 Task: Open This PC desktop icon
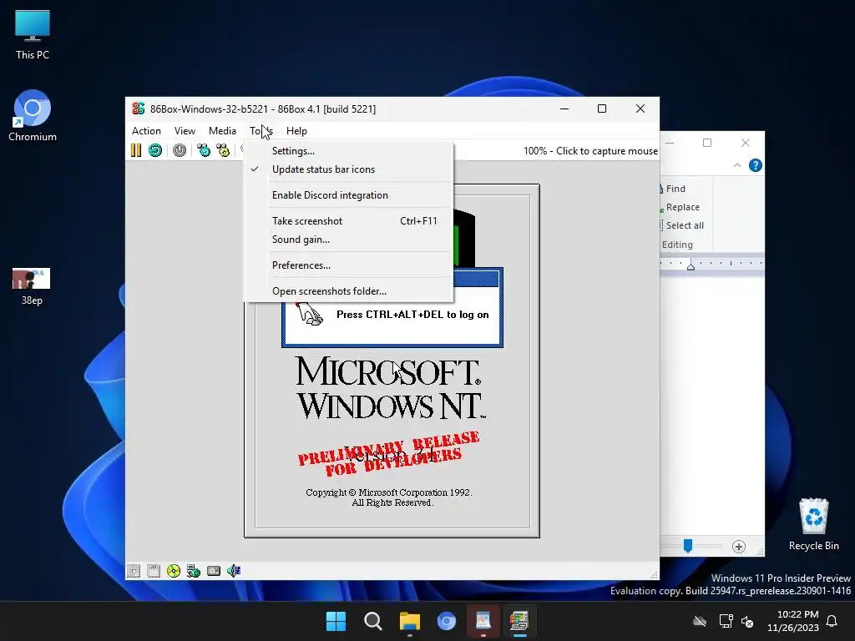pyautogui.click(x=33, y=35)
